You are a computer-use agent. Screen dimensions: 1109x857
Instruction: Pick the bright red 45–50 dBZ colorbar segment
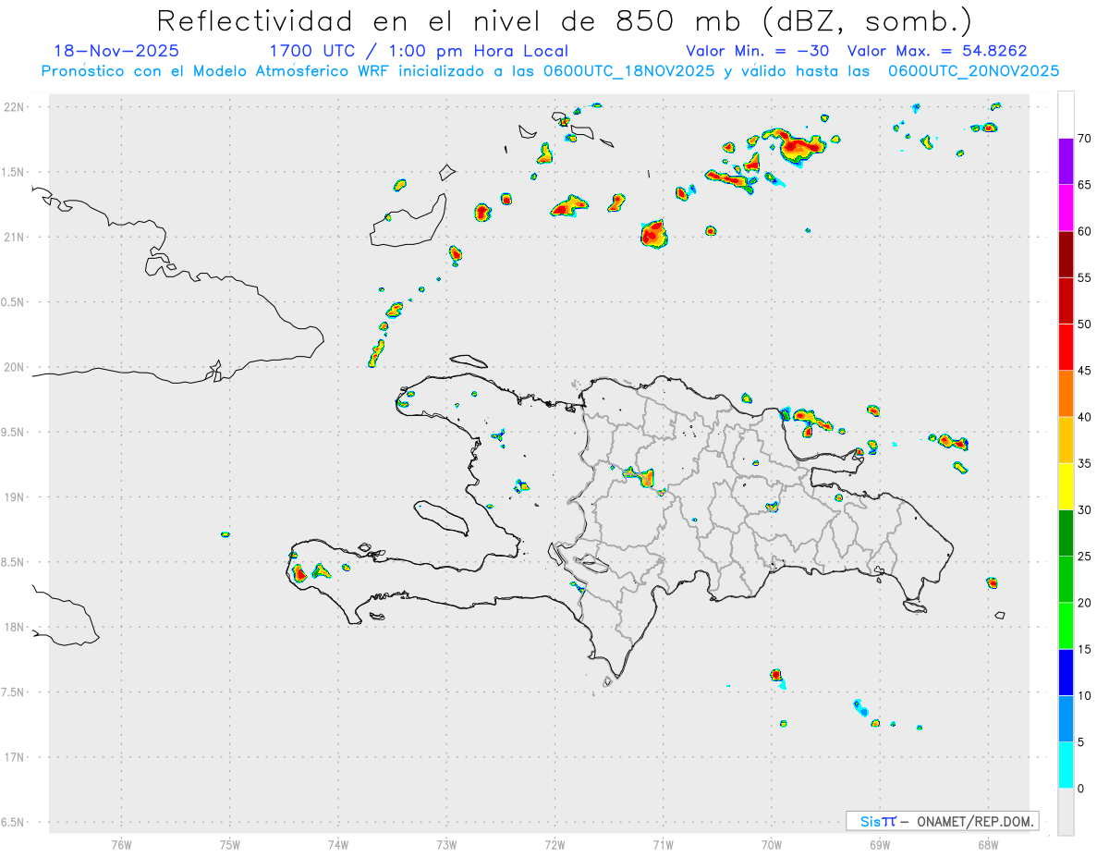[1066, 348]
